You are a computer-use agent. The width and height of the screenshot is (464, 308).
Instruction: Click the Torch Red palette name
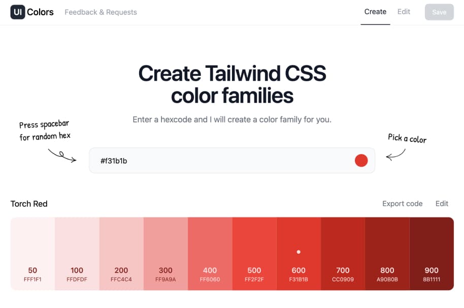pyautogui.click(x=28, y=204)
